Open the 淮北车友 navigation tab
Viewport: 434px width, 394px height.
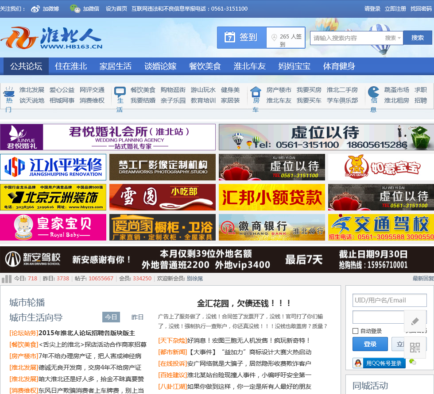250,66
